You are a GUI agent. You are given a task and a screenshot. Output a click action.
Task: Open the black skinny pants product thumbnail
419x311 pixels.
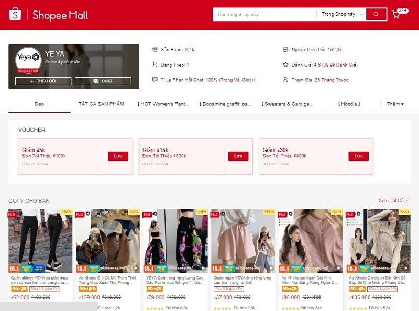[40, 240]
